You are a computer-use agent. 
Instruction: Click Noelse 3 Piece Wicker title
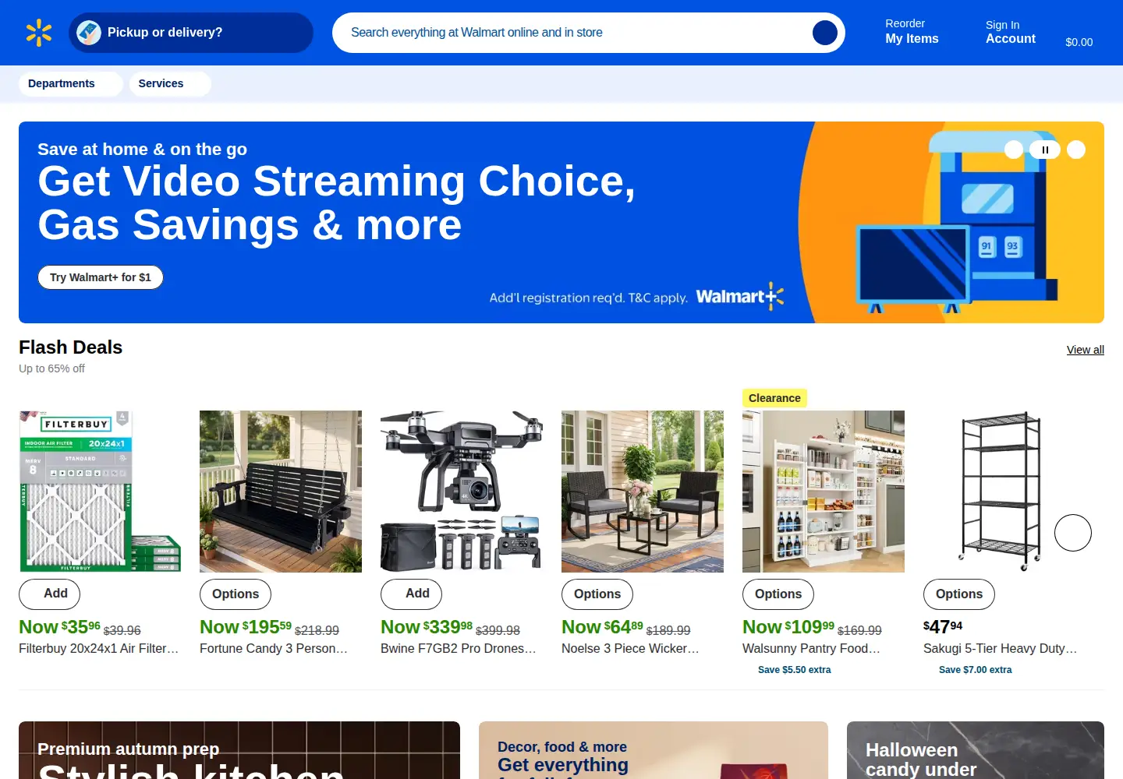coord(630,648)
